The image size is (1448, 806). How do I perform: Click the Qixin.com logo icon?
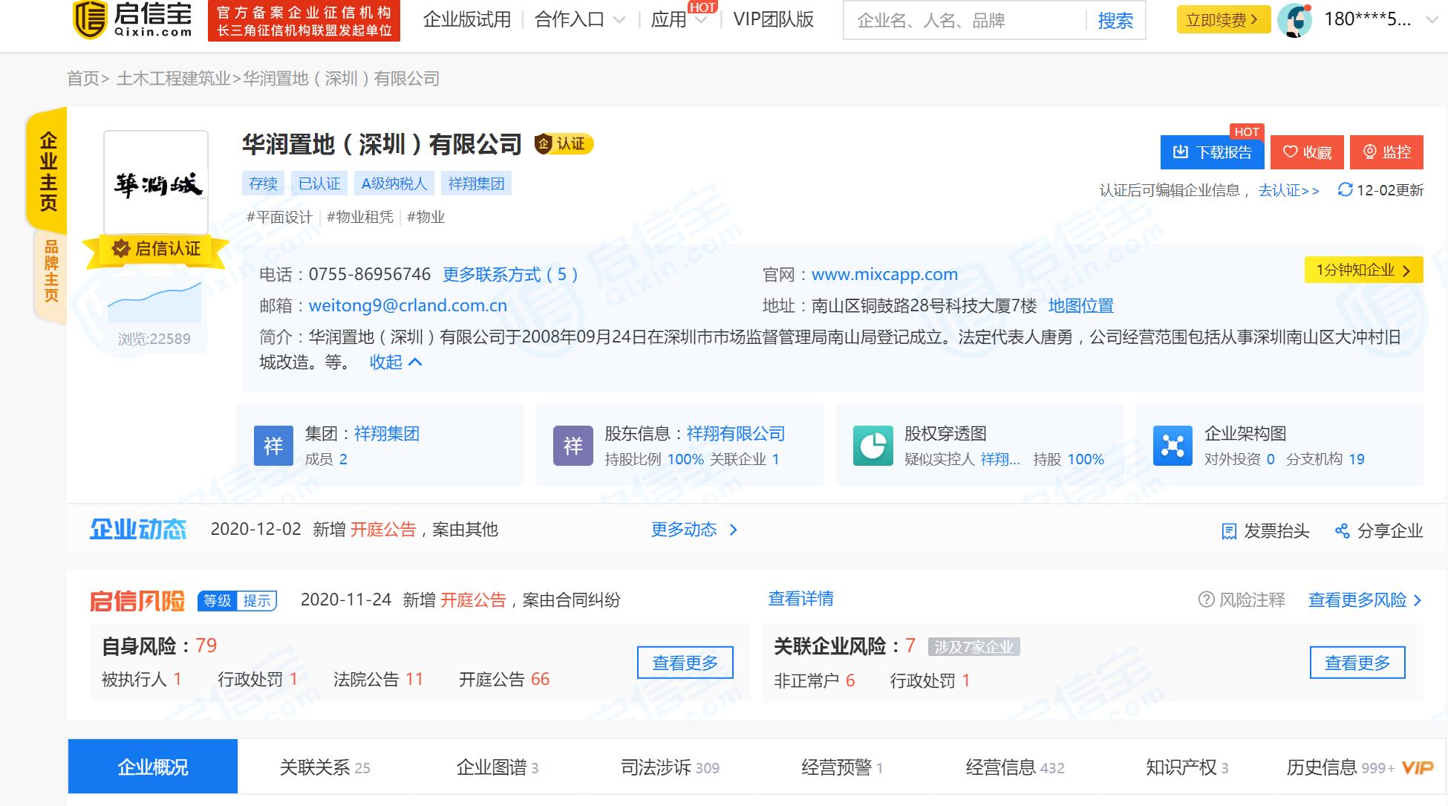(x=90, y=20)
